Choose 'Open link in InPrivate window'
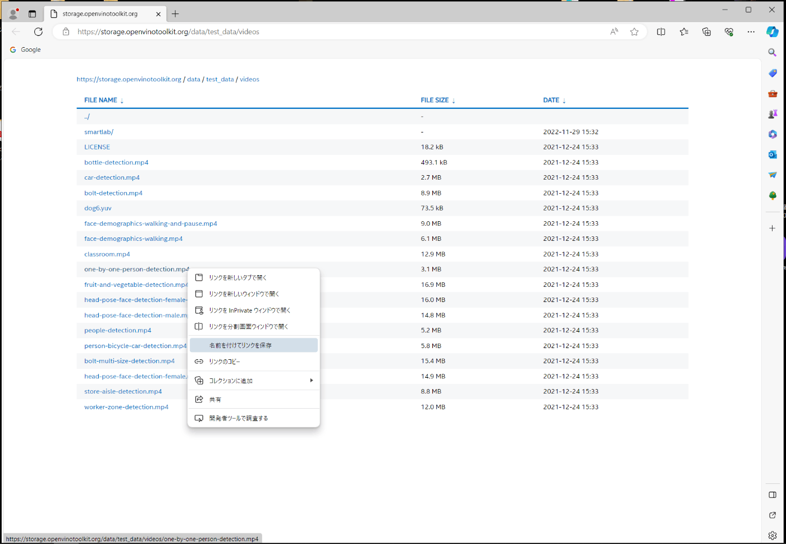 (x=254, y=310)
